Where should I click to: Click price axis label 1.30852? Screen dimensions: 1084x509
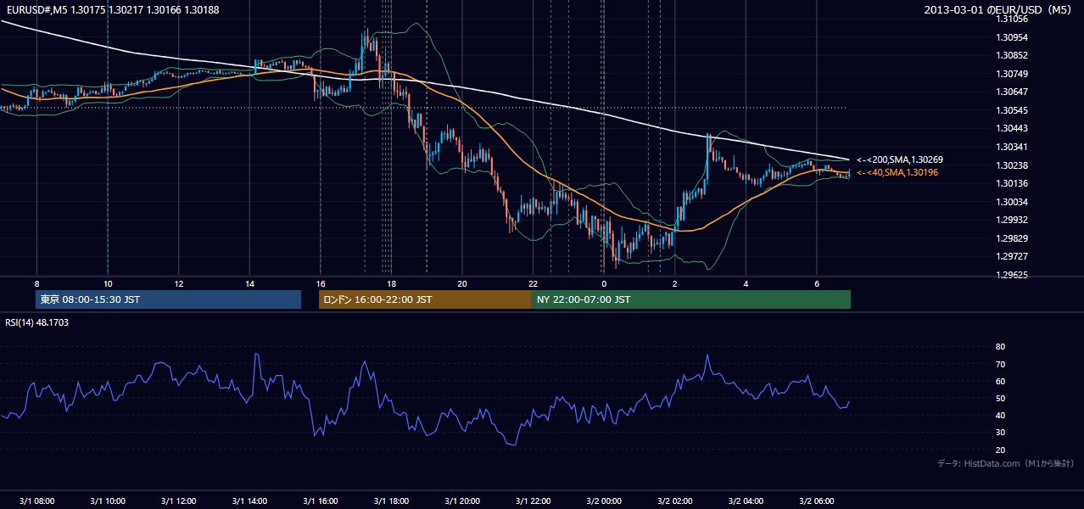click(x=1013, y=55)
